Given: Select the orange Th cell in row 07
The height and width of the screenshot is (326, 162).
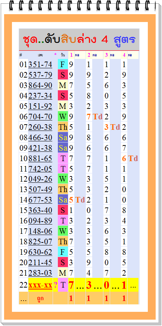Looking at the screenshot, I should 63,127.
